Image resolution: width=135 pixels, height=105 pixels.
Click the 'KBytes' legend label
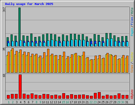(x=132, y=94)
